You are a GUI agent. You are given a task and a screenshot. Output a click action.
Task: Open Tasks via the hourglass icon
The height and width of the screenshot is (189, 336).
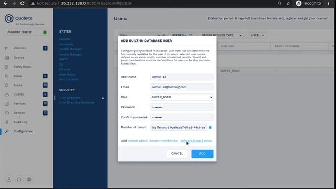coord(6,76)
